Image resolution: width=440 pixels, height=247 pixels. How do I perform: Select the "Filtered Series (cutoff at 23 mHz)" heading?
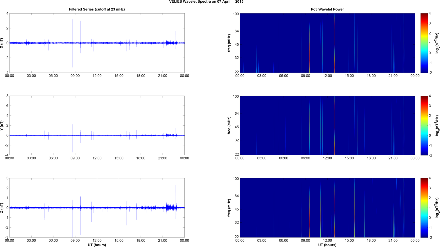(x=97, y=9)
